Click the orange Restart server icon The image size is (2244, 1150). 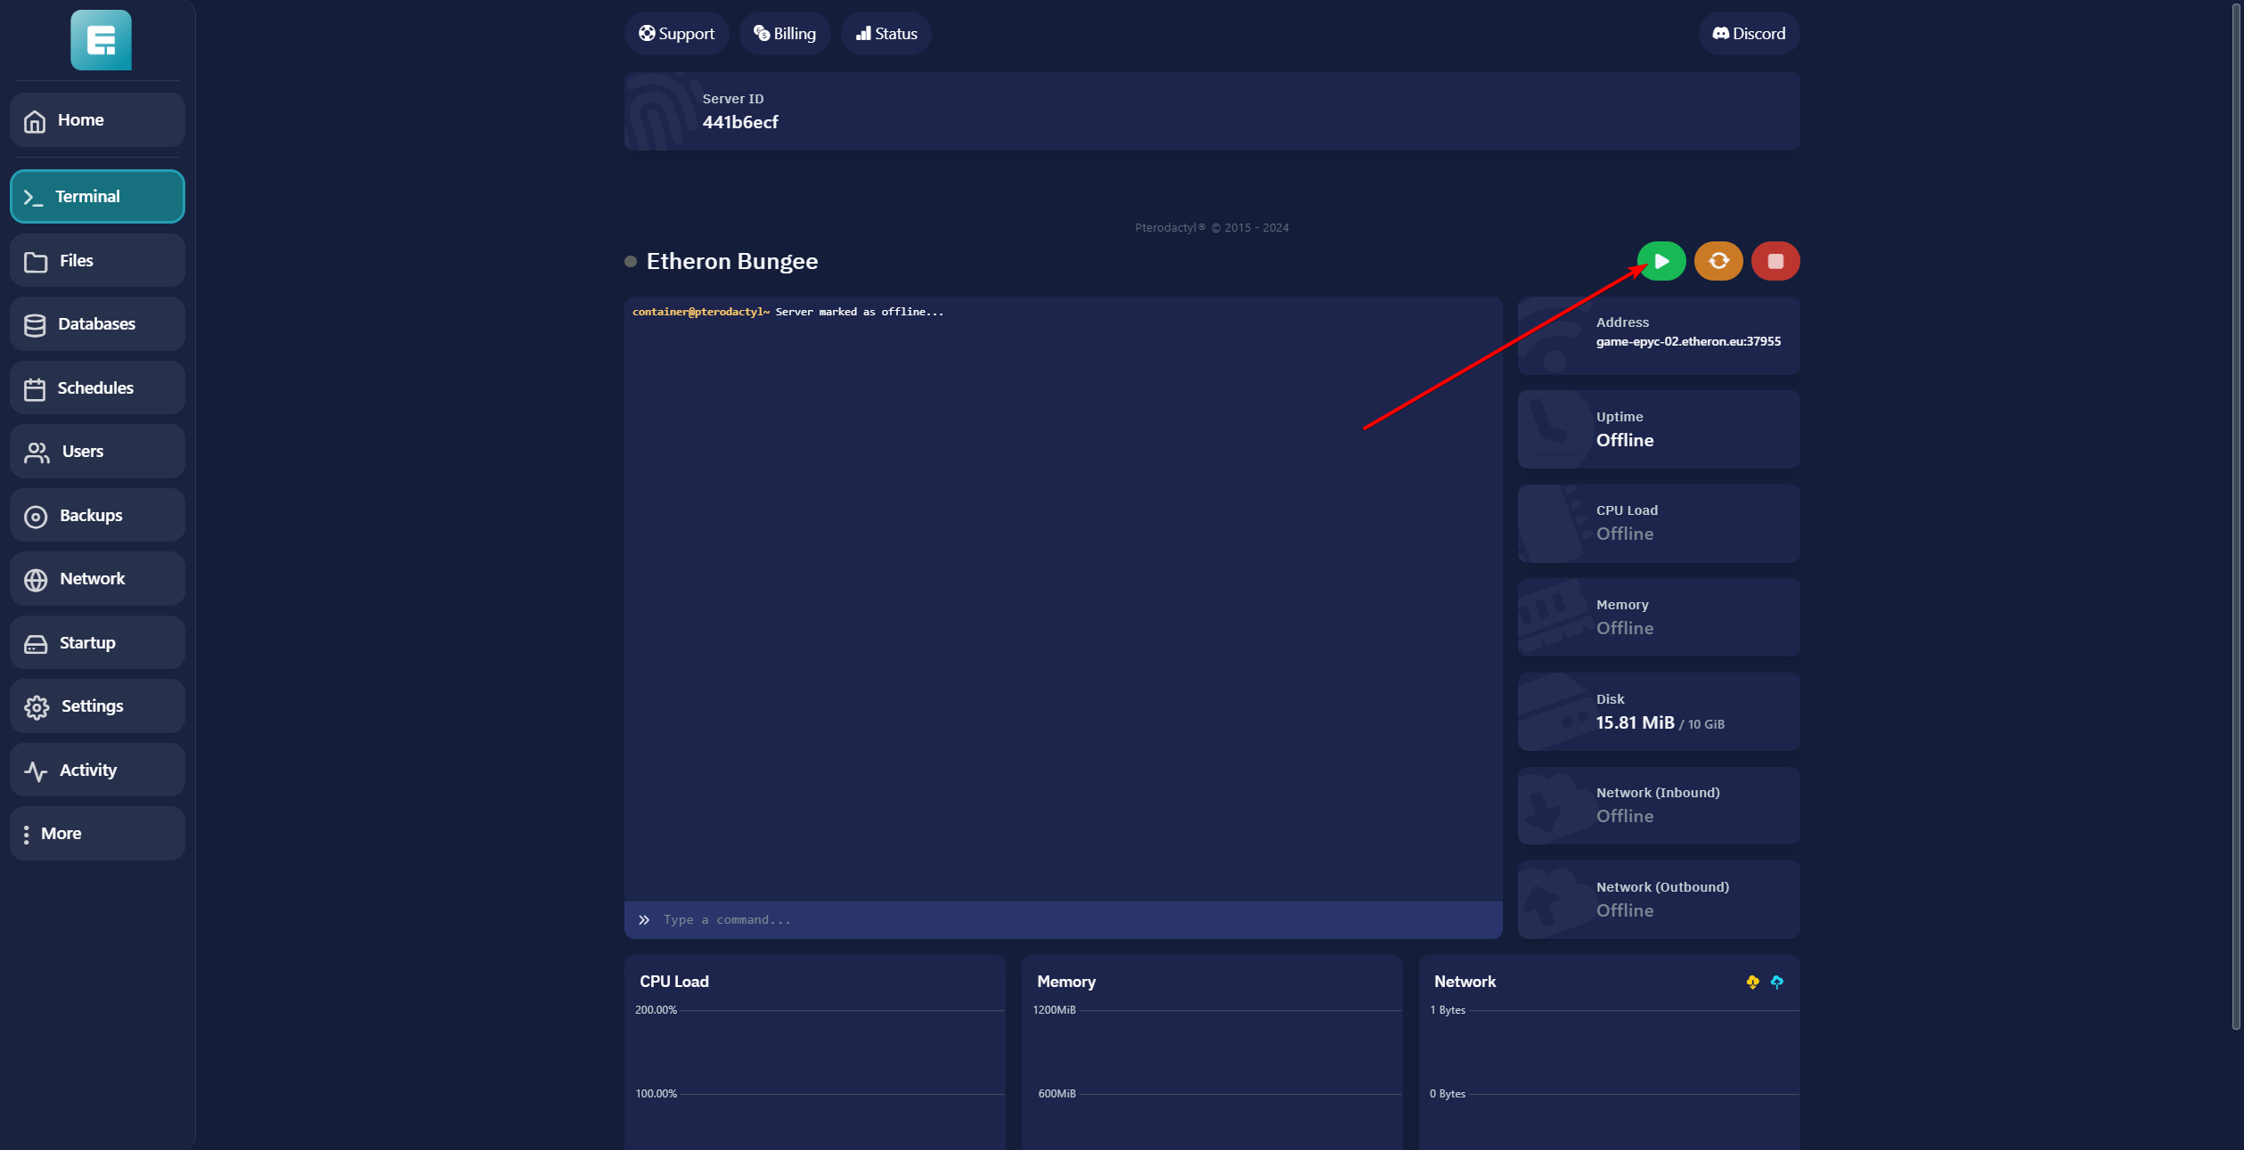point(1718,261)
